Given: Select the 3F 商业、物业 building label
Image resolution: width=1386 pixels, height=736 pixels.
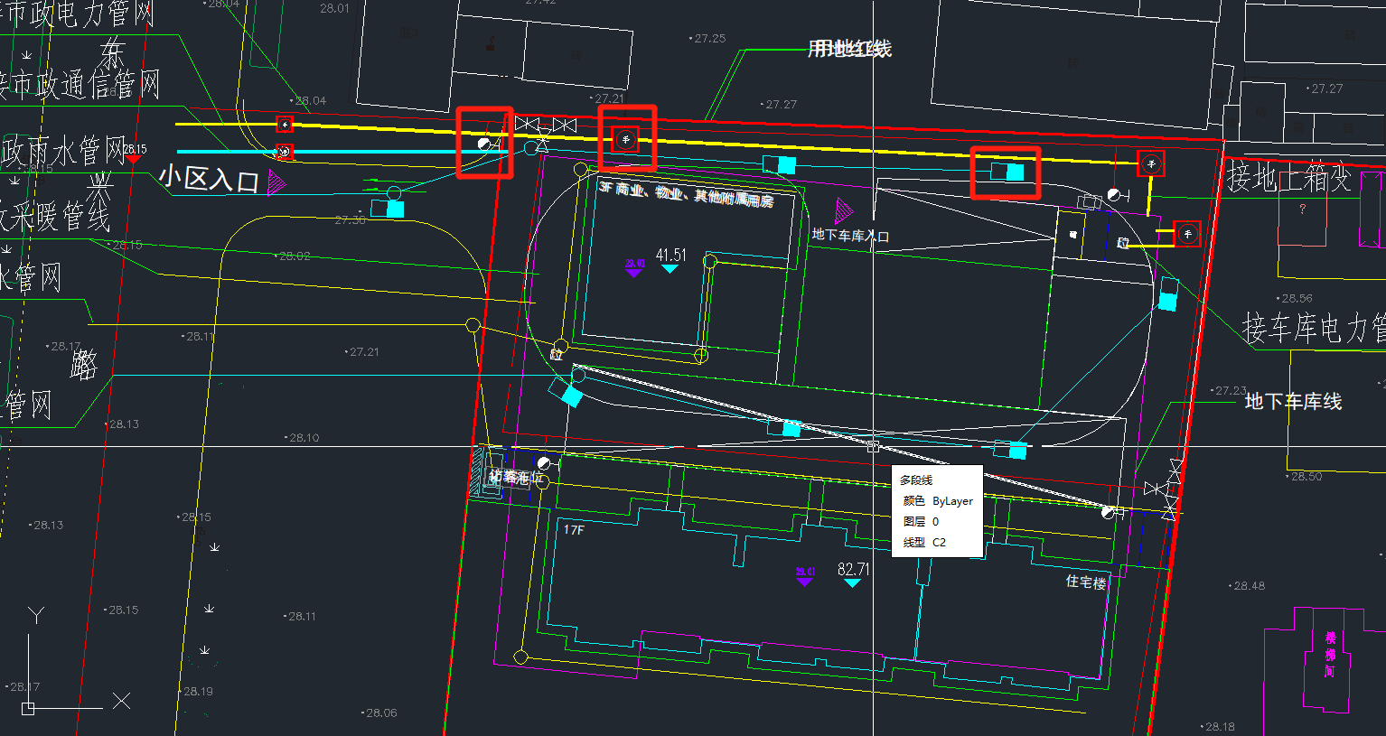Looking at the screenshot, I should 686,193.
